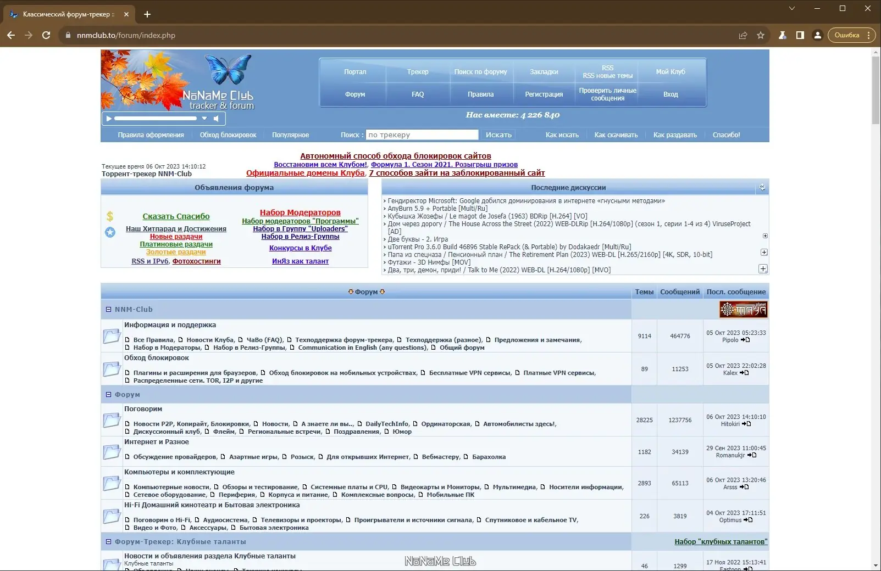The image size is (881, 571).
Task: Open the Chrome profile avatar menu
Action: (818, 35)
